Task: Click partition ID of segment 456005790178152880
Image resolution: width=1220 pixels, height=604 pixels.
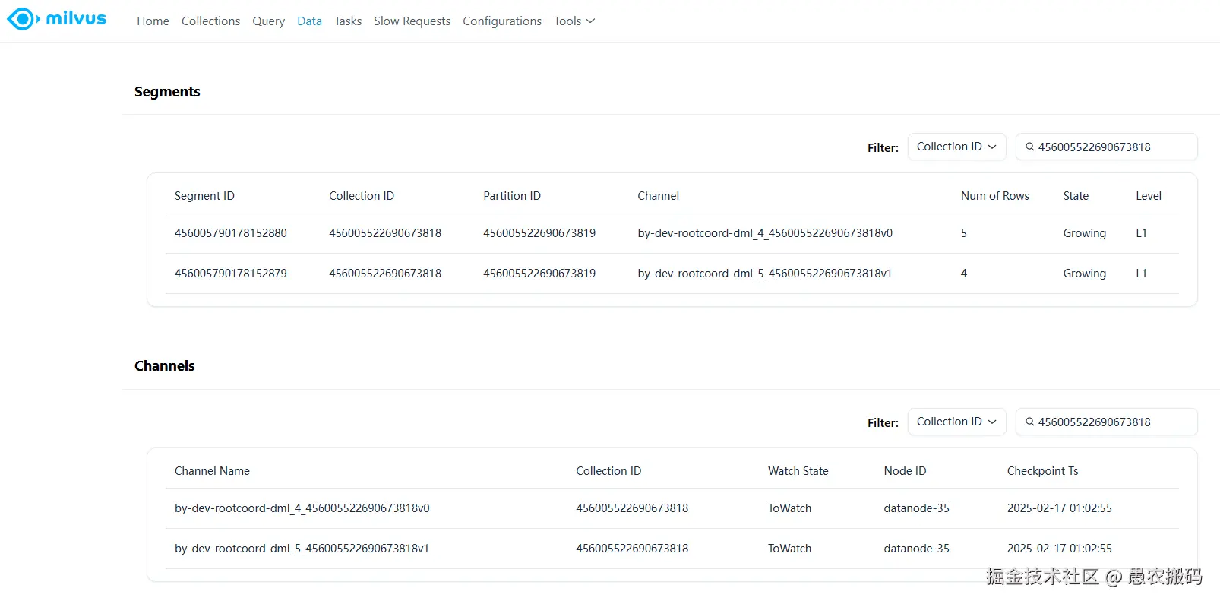Action: point(539,233)
